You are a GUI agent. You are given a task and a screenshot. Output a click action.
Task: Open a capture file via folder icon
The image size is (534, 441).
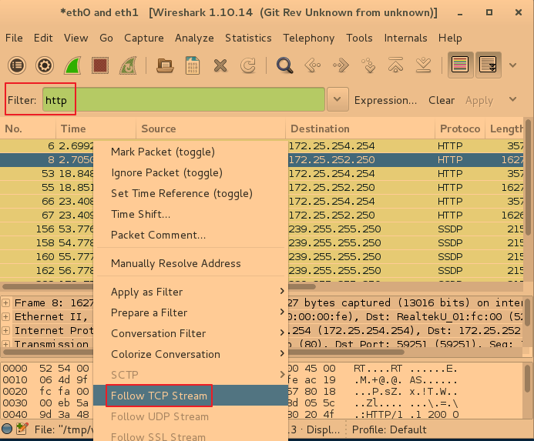coord(163,65)
